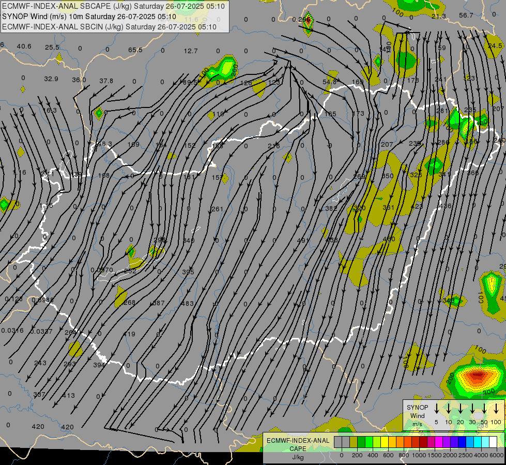Click the map value '483'

pyautogui.click(x=187, y=303)
